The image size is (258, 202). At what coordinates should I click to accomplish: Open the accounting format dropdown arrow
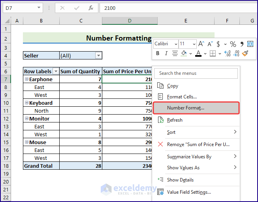pos(225,44)
